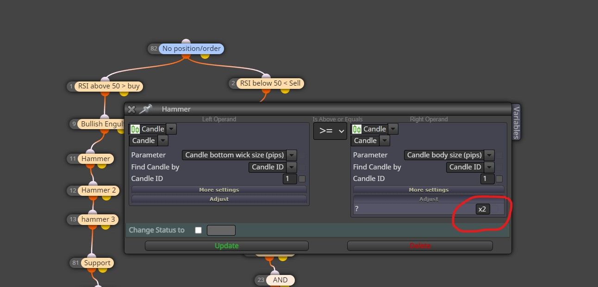The height and width of the screenshot is (287, 598).
Task: Click top connector of Bullish Engulfing block
Action: [105, 118]
